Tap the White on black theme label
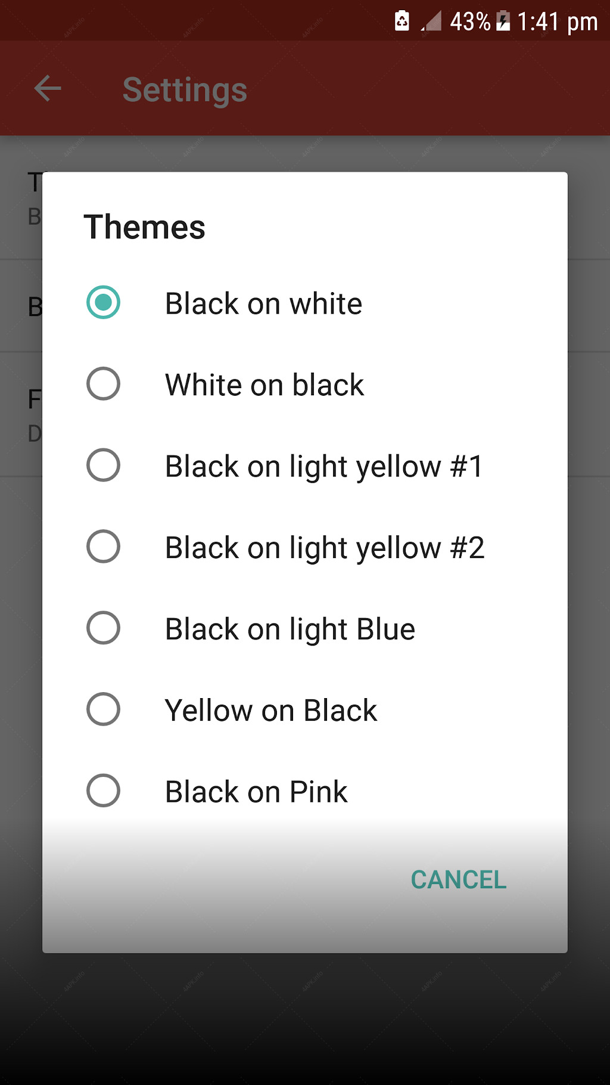Screen dimensions: 610x1085 pyautogui.click(x=264, y=385)
